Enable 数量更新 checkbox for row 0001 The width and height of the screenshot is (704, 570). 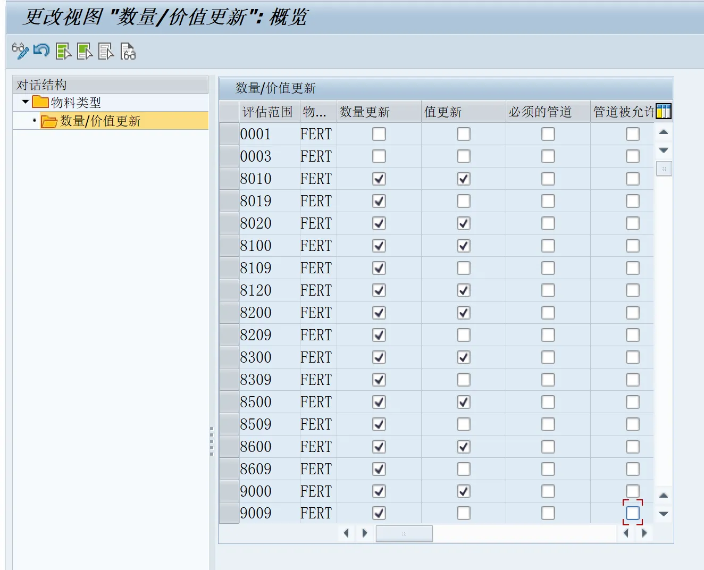379,134
